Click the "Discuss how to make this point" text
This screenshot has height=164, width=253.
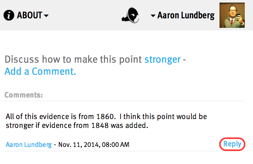73,60
